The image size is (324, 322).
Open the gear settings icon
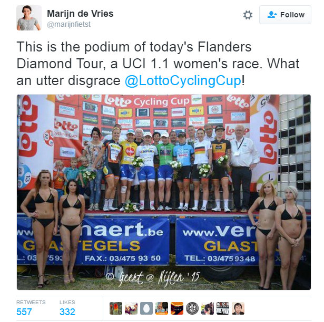(248, 15)
